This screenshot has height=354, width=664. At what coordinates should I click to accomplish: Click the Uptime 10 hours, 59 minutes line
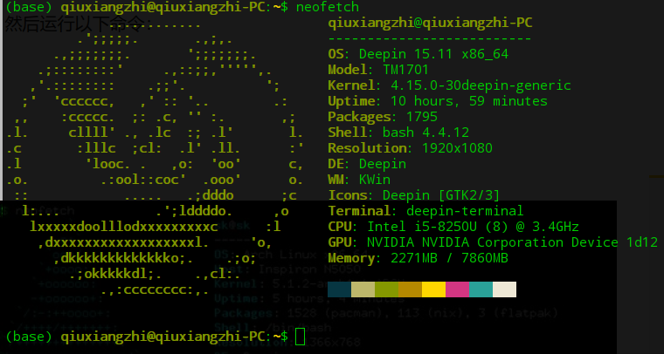pos(438,101)
